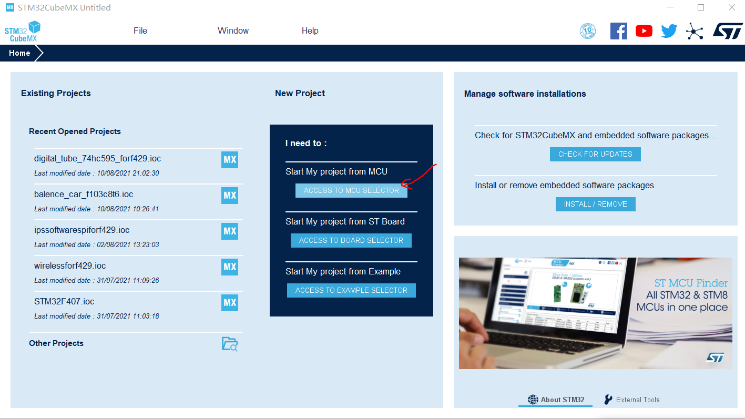The height and width of the screenshot is (419, 745).
Task: Open the Help menu
Action: click(x=310, y=30)
